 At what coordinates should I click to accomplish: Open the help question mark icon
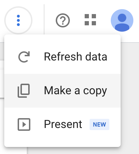pyautogui.click(x=63, y=20)
